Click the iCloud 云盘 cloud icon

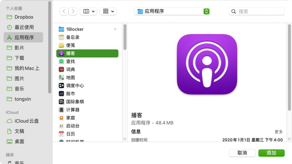click(9, 121)
